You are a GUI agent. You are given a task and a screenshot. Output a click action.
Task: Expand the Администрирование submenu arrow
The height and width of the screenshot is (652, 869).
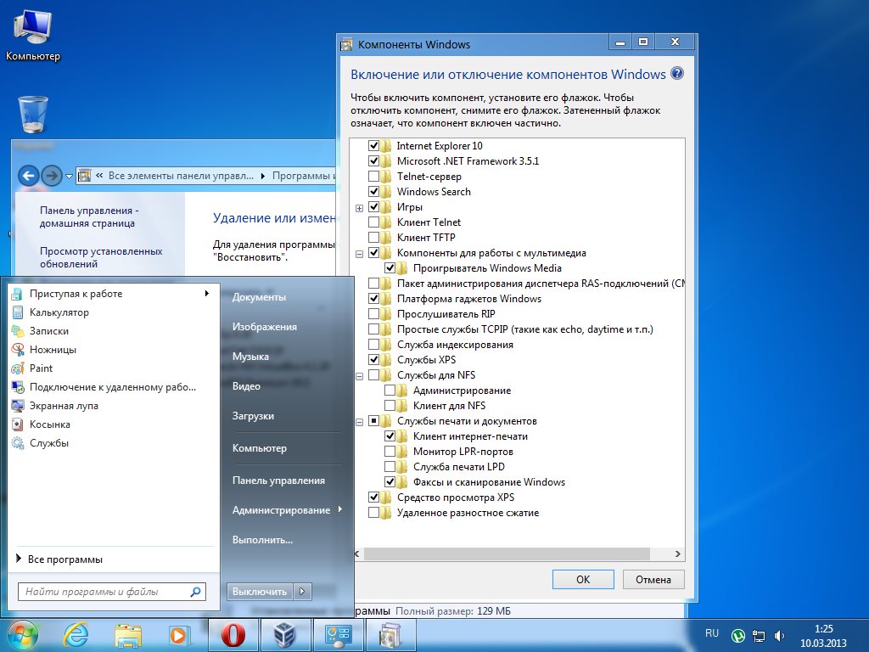coord(339,509)
